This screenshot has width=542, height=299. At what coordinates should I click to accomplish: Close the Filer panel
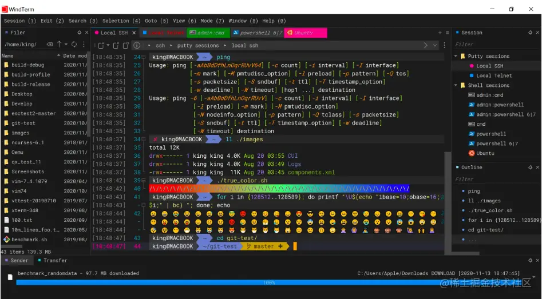click(87, 33)
